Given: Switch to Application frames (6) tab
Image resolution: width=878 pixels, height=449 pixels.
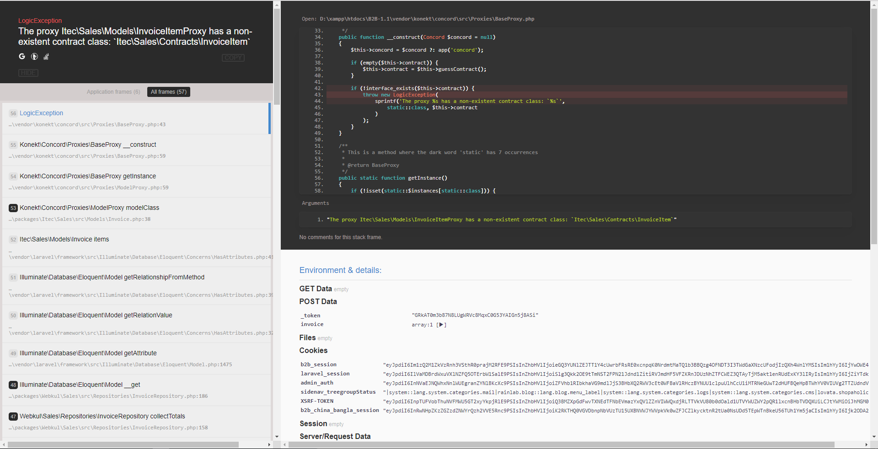Looking at the screenshot, I should coord(113,92).
